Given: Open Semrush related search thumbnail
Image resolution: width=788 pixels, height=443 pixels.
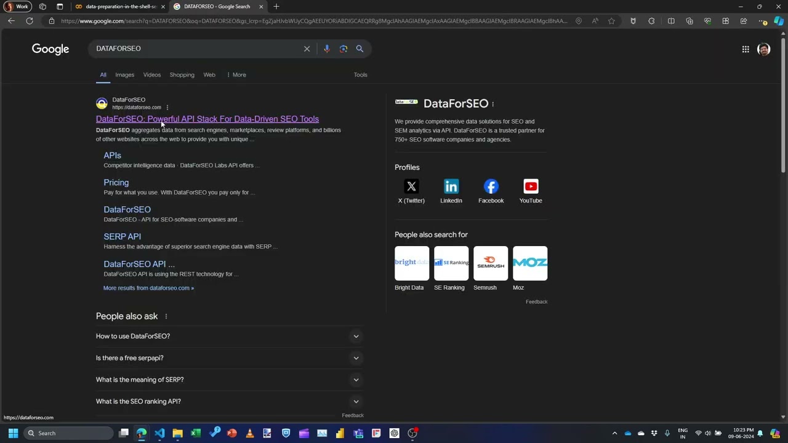Looking at the screenshot, I should point(491,263).
